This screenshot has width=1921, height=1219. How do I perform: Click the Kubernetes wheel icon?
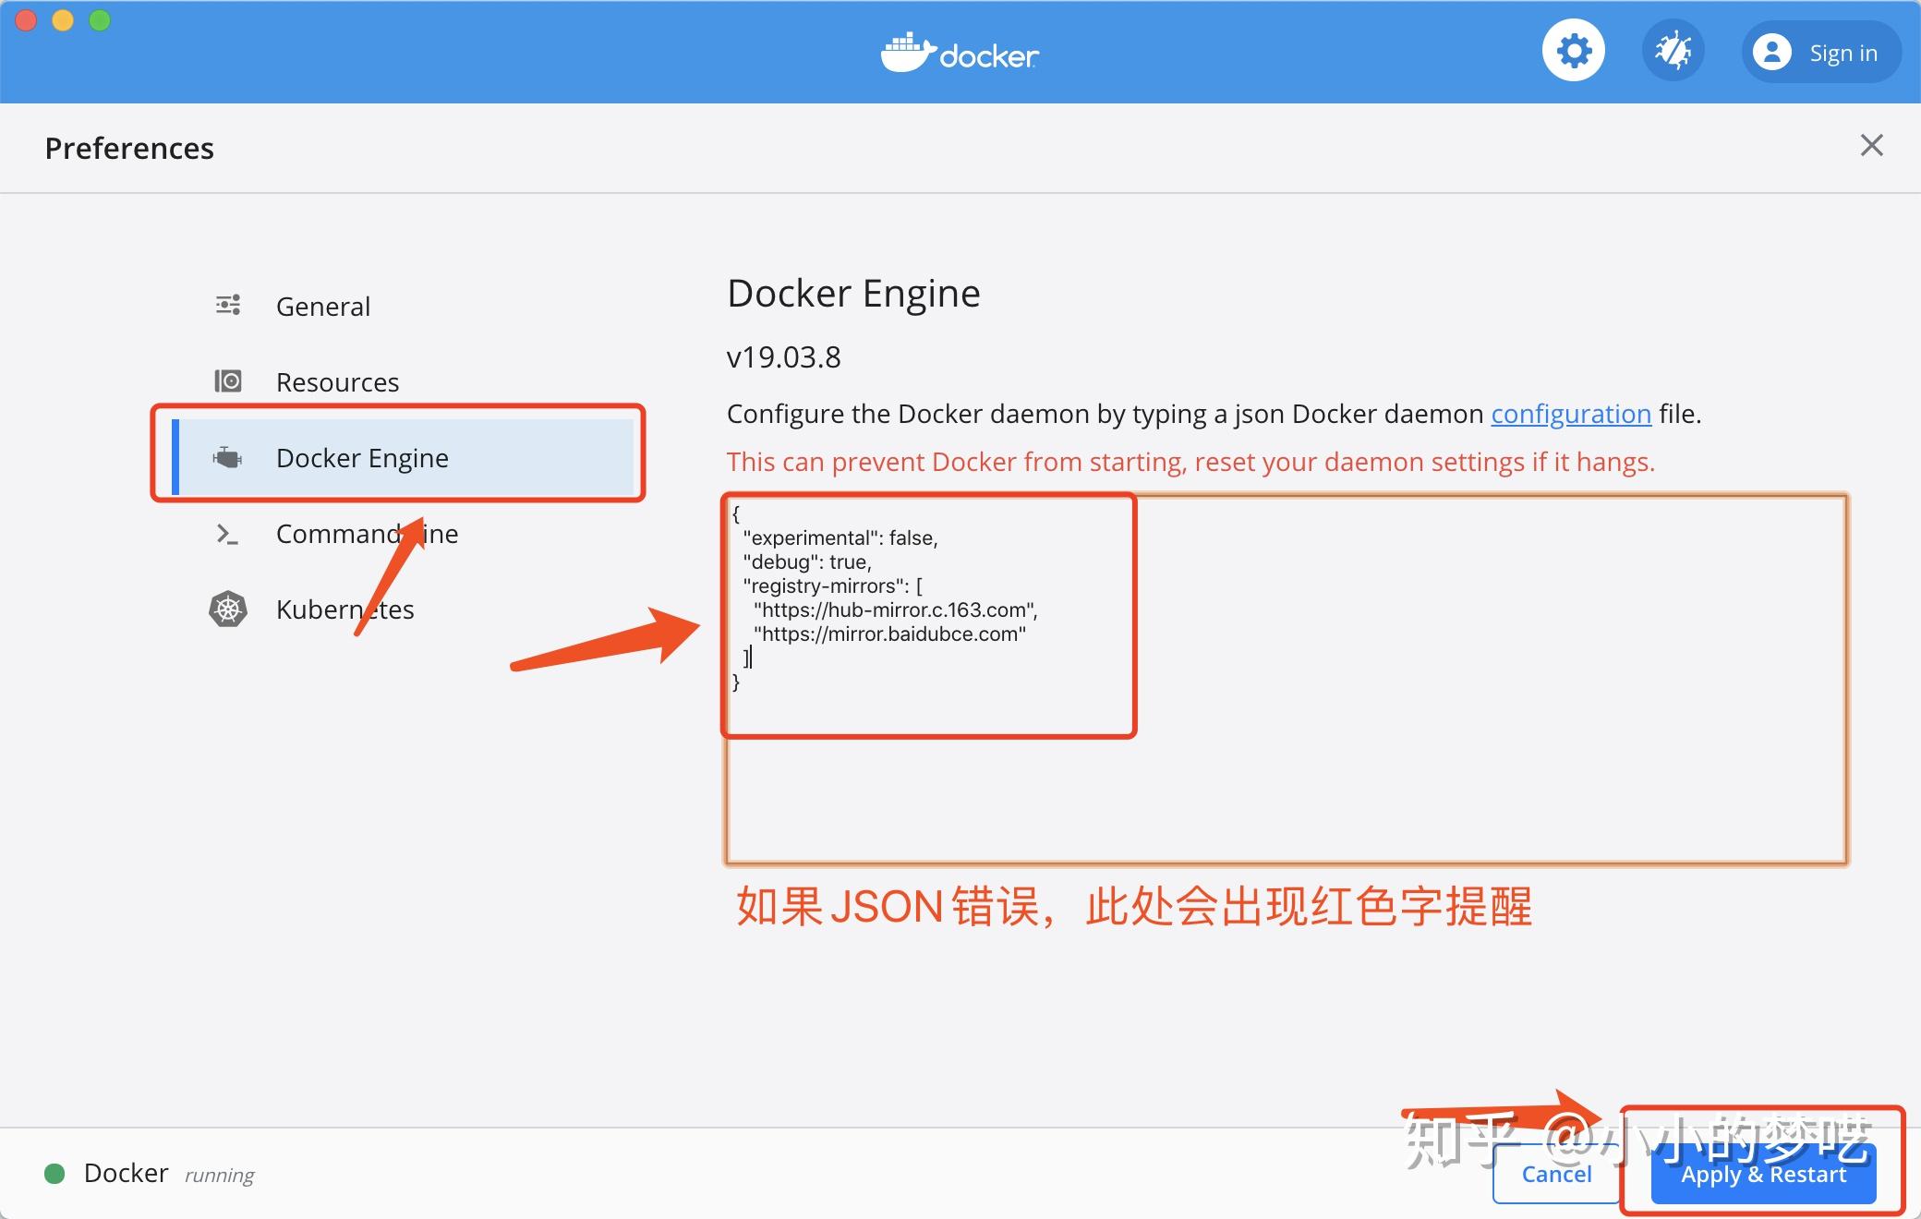(x=228, y=609)
